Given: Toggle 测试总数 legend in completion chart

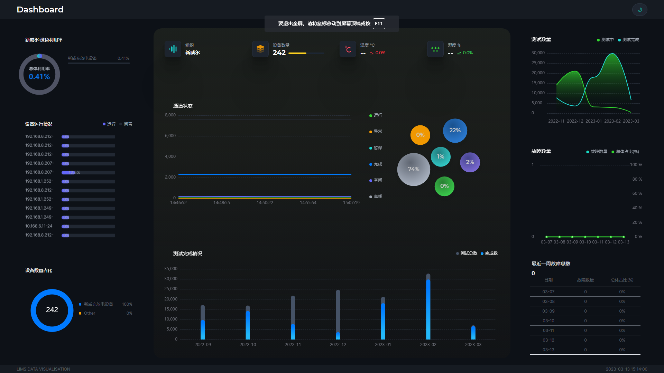Looking at the screenshot, I should coord(467,253).
